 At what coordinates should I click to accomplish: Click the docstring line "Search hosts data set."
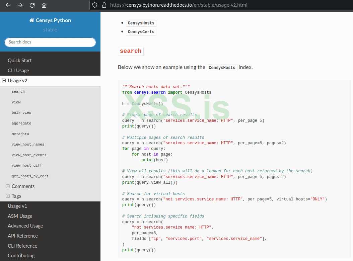pyautogui.click(x=156, y=87)
